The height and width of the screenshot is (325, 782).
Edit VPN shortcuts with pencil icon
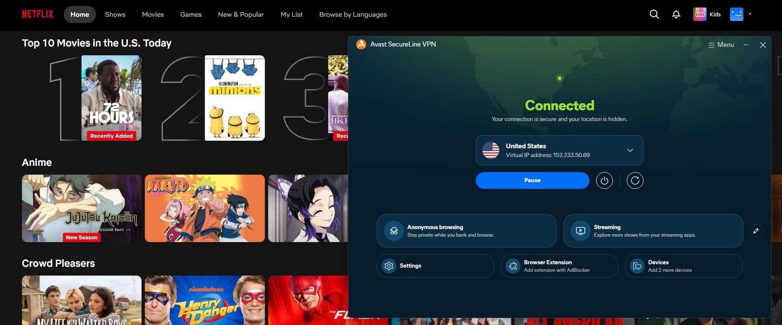[x=756, y=231]
